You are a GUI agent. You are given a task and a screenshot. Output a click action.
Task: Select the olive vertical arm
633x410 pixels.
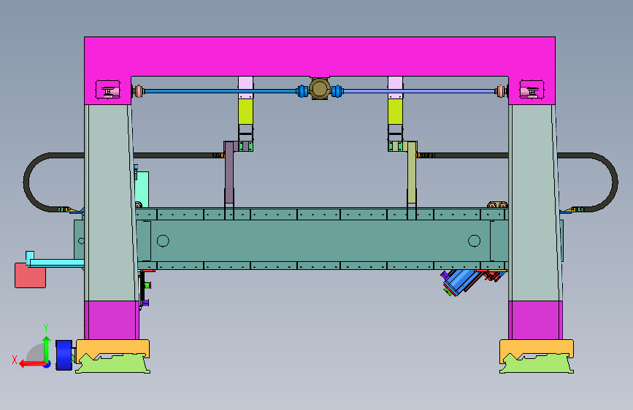(412, 172)
